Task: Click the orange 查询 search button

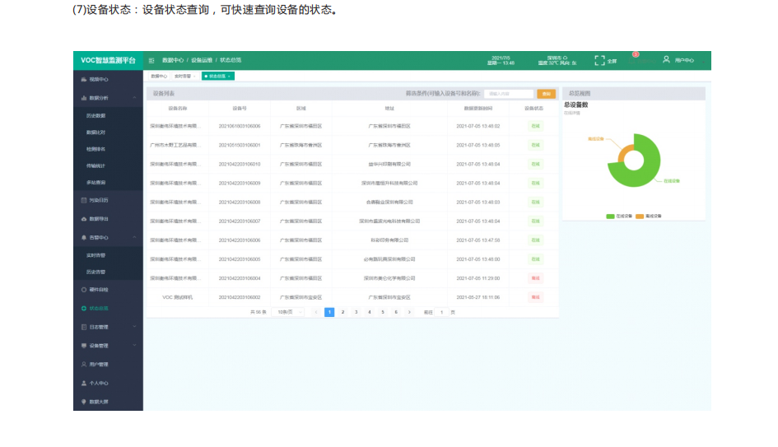Action: click(x=547, y=94)
